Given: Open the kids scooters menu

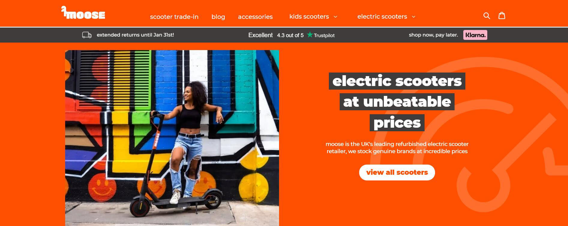Looking at the screenshot, I should 309,16.
